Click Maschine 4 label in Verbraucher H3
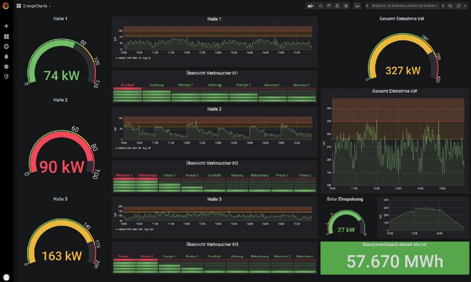The width and height of the screenshot is (471, 282). 305,257
